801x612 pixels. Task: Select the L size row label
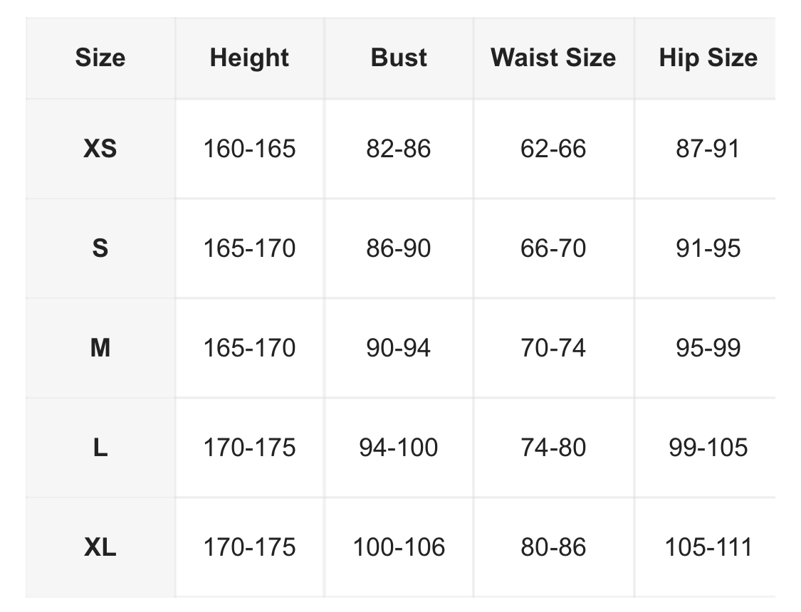(x=100, y=448)
